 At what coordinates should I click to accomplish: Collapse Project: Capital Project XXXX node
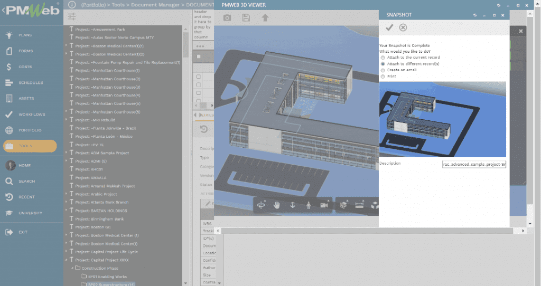pos(66,260)
